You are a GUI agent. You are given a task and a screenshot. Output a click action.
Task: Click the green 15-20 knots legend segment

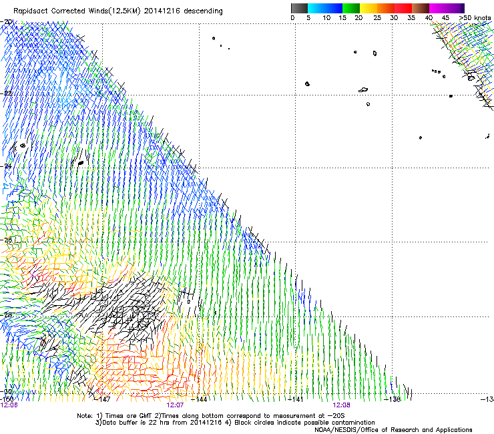coord(351,8)
